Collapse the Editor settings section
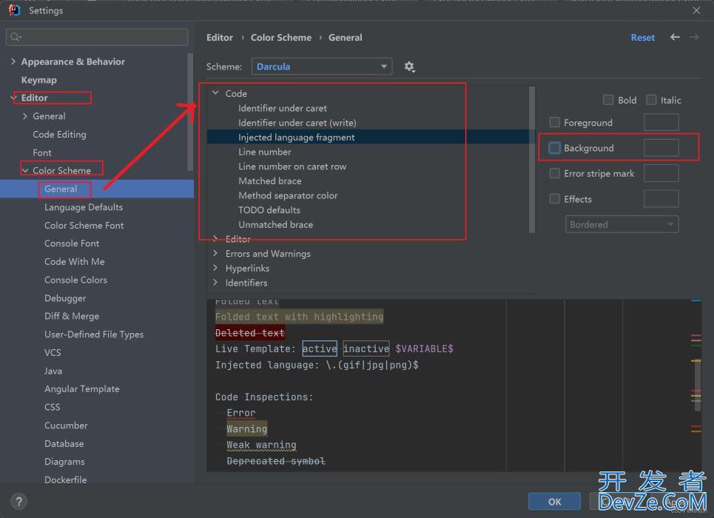Image resolution: width=714 pixels, height=518 pixels. [x=13, y=98]
